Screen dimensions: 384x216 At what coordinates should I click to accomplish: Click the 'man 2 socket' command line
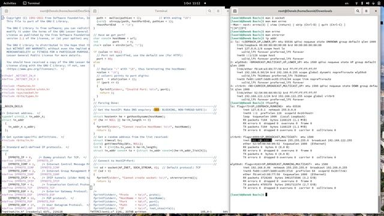click(x=257, y=18)
